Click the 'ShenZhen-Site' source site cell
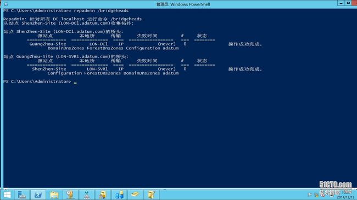Screen dimensions: 357x200 click(49, 69)
